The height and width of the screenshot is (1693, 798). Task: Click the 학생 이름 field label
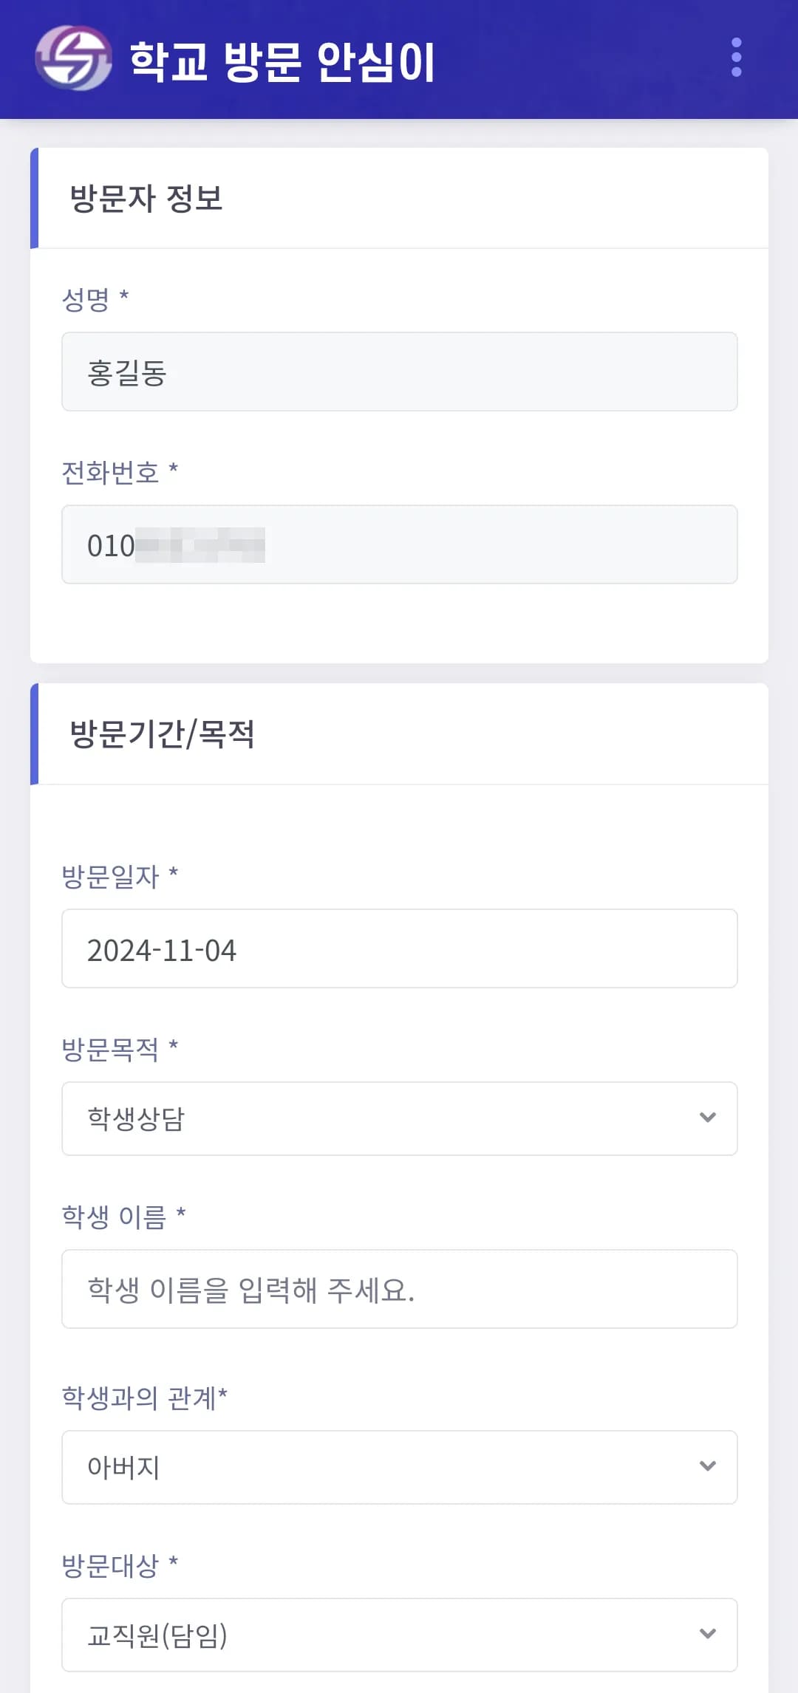tap(114, 1217)
